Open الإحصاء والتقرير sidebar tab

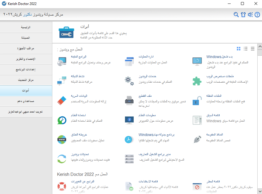click(x=26, y=59)
